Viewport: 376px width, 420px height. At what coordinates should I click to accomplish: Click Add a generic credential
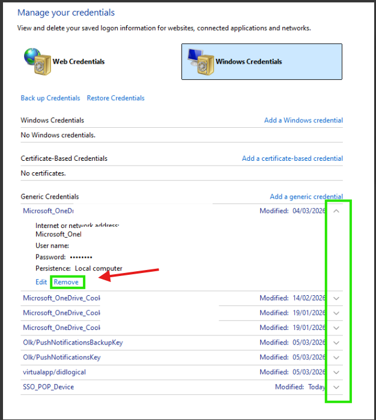point(306,197)
